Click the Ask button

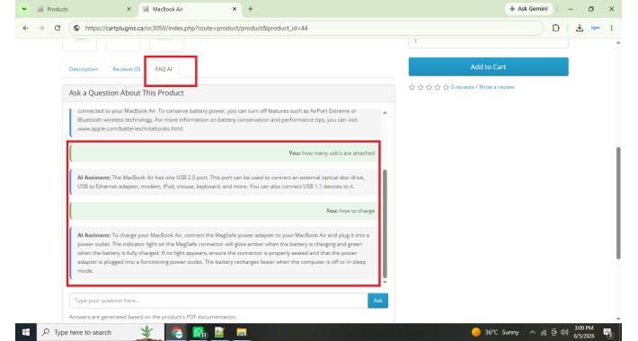377,301
